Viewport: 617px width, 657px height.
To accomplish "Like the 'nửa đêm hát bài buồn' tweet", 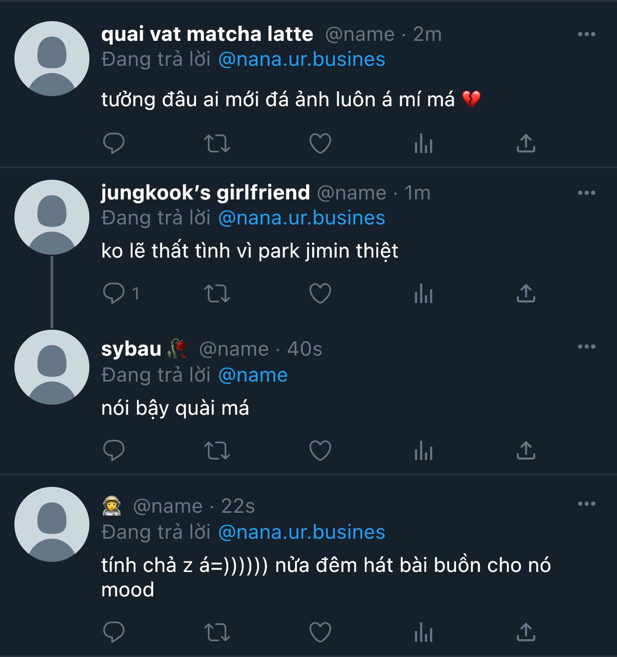I will pyautogui.click(x=320, y=632).
